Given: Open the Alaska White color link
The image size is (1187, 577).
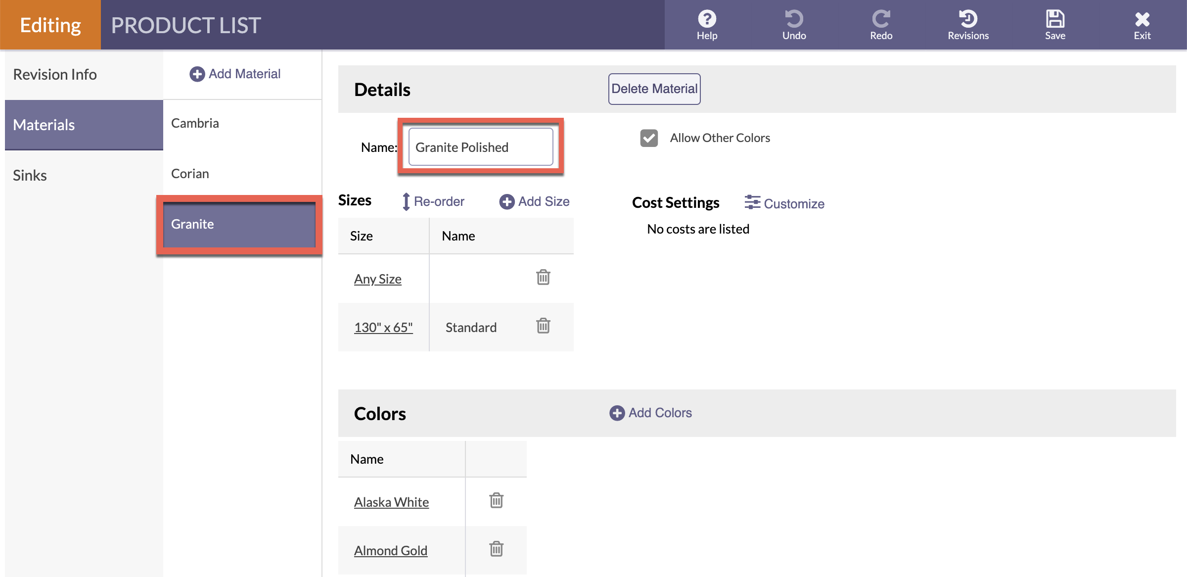Looking at the screenshot, I should coord(391,502).
